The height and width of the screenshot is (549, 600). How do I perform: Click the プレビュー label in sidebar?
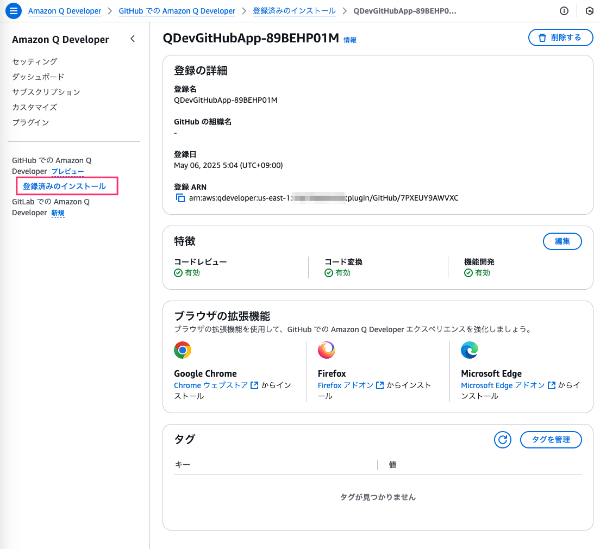(x=68, y=172)
